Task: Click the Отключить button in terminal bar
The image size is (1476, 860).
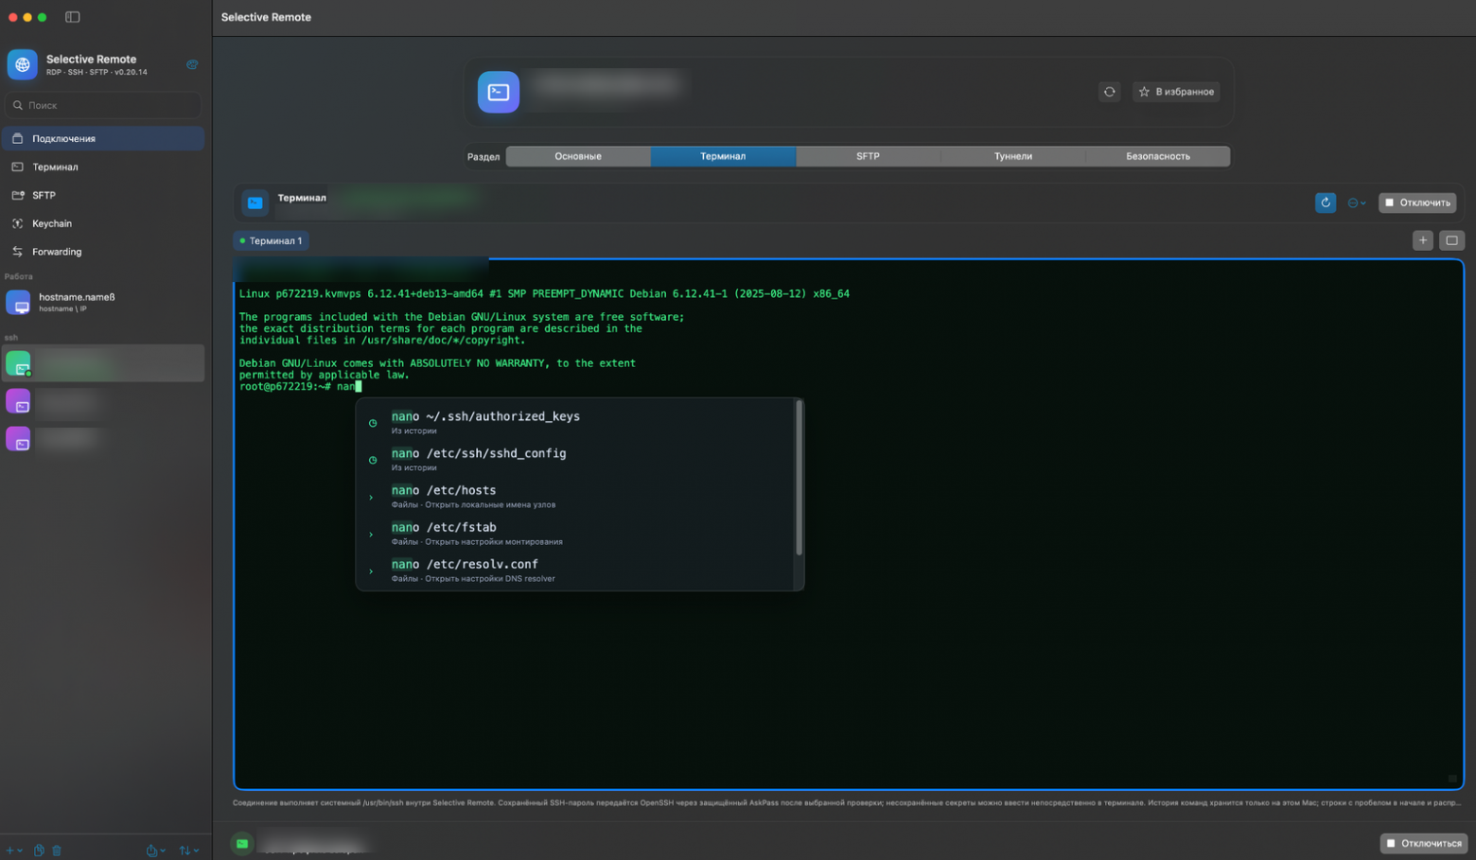Action: pyautogui.click(x=1416, y=202)
